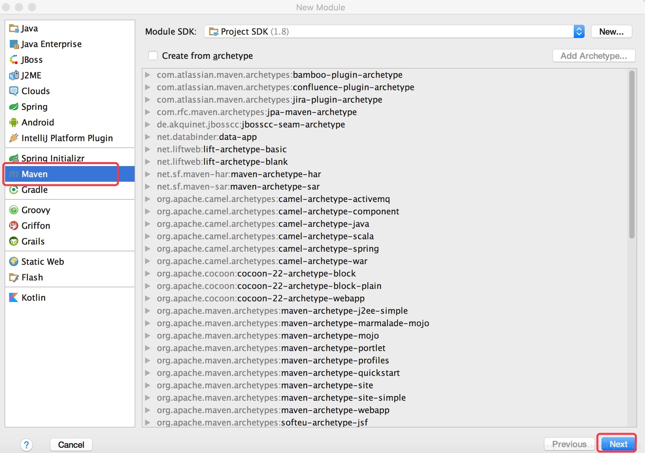The image size is (645, 453).
Task: Expand jbosscc-seam-archetype entry
Action: (148, 125)
